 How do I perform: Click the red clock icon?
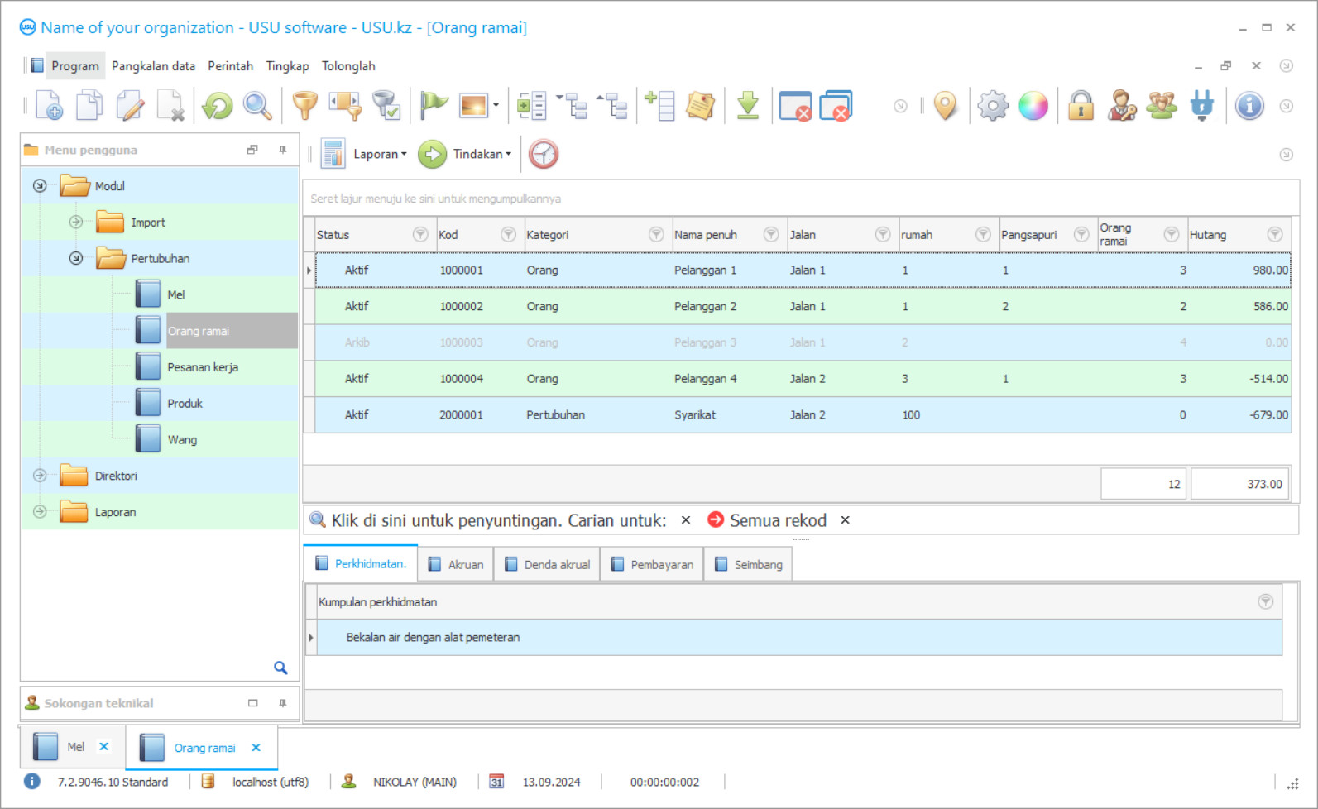click(x=544, y=155)
